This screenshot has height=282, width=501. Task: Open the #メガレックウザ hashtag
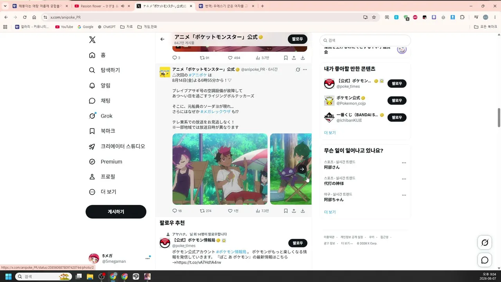tap(216, 112)
